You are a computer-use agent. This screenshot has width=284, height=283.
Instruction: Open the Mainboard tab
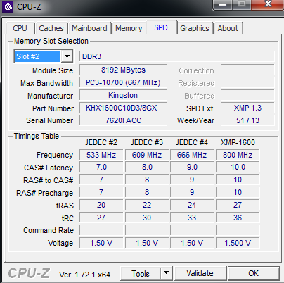(x=89, y=28)
